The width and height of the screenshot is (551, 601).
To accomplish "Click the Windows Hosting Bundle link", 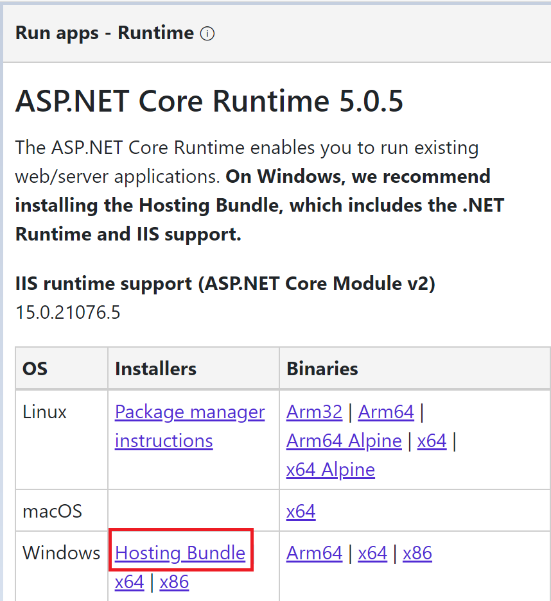I will point(180,553).
